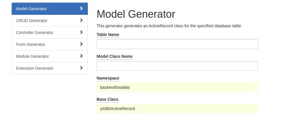Screen dimensions: 293x117
Task: Choose Module Generator in the list
Action: pyautogui.click(x=33, y=56)
